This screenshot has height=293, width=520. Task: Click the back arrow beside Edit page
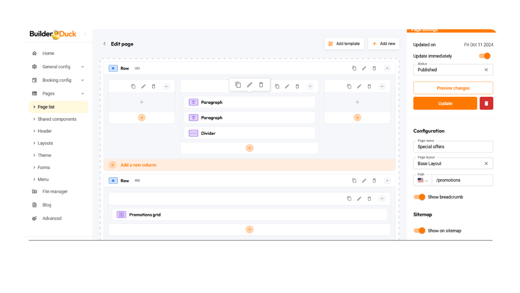coord(104,44)
